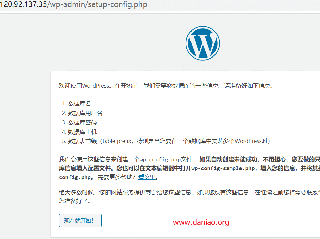This screenshot has width=320, height=239.
Task: Click the address bar URL setup-config.php
Action: tap(73, 4)
